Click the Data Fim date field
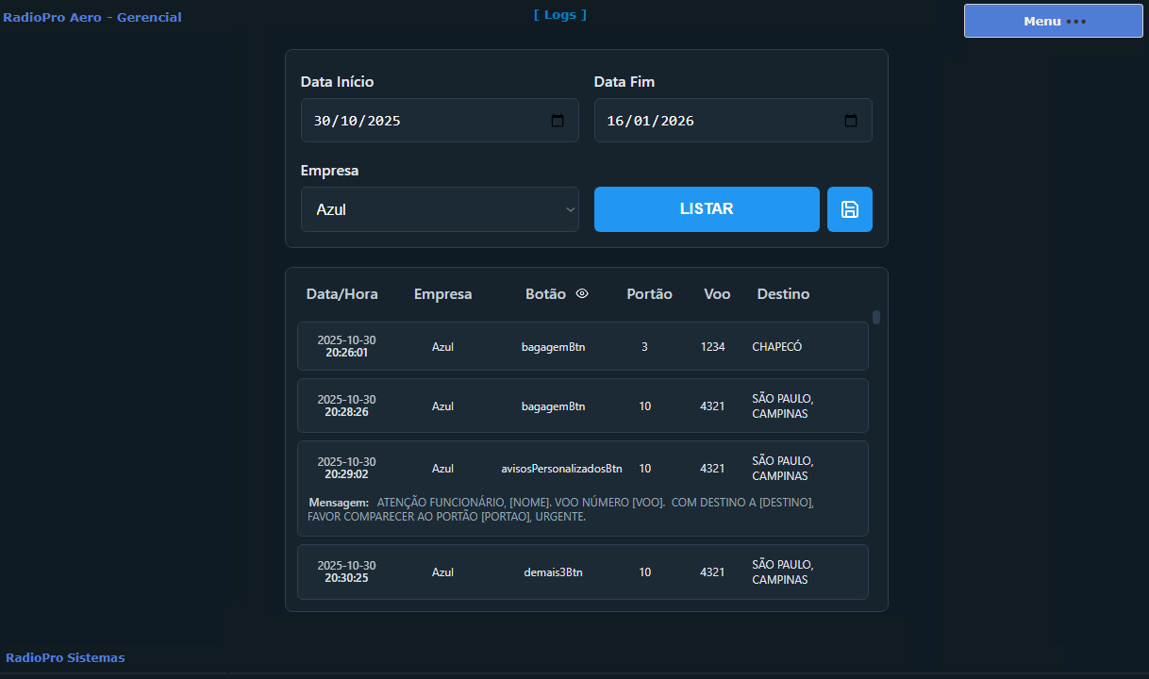The image size is (1149, 679). [x=717, y=121]
